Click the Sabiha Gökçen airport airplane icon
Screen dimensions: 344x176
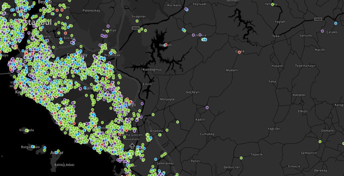pyautogui.click(x=132, y=146)
